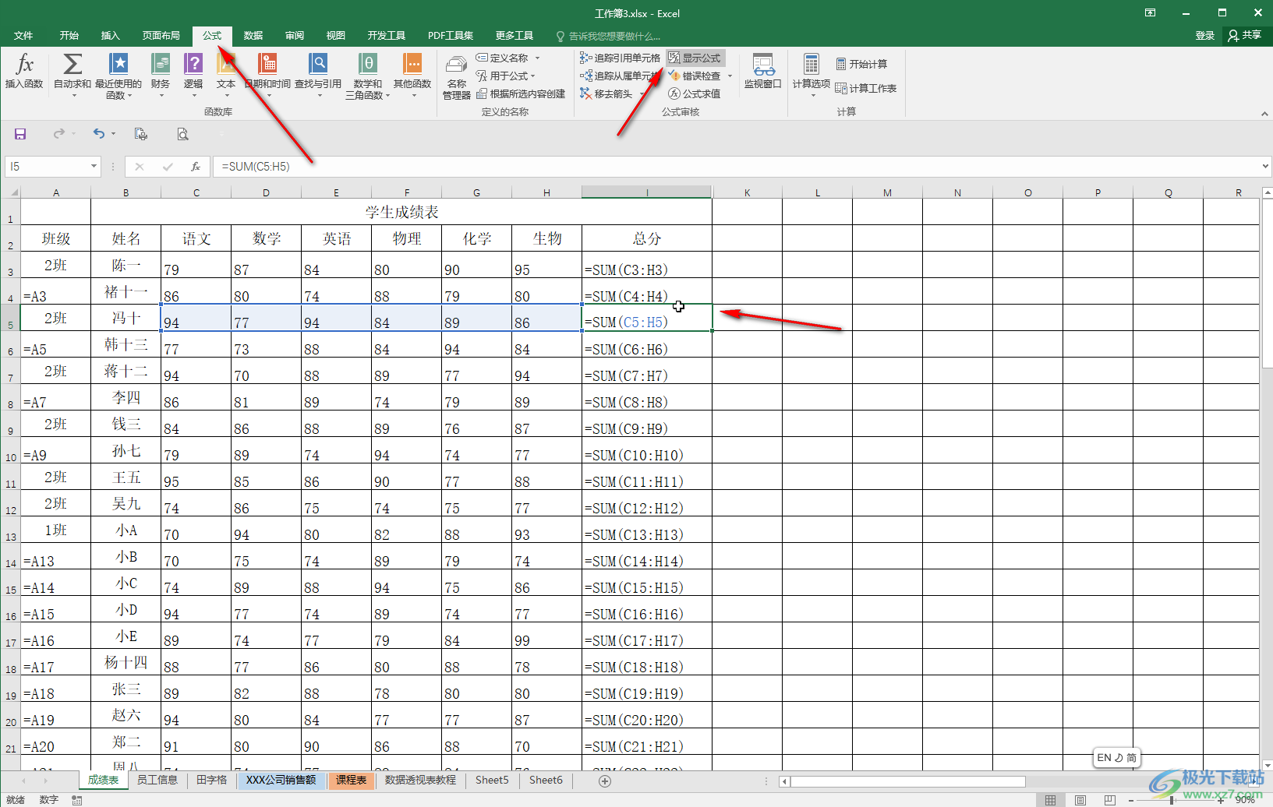Click Calculate Sheet 计算工作表
Image resolution: width=1273 pixels, height=807 pixels.
866,88
